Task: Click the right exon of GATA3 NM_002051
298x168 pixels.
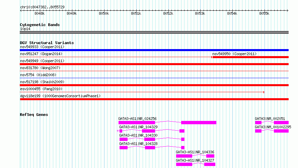Action: [281, 123]
